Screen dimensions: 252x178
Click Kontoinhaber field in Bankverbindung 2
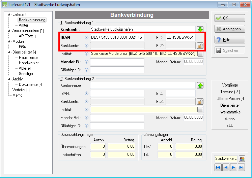click(x=143, y=85)
